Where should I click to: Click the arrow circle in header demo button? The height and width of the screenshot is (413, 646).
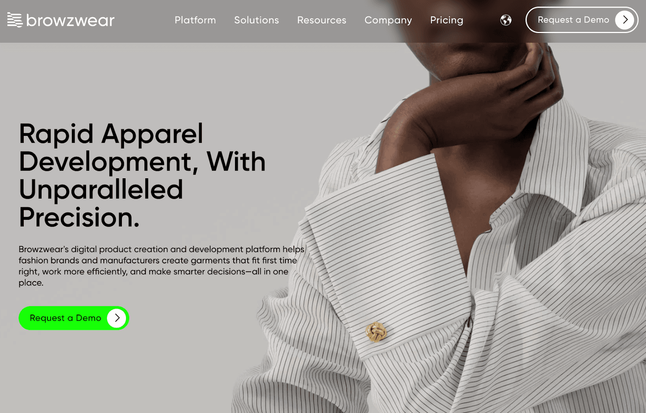(x=625, y=20)
